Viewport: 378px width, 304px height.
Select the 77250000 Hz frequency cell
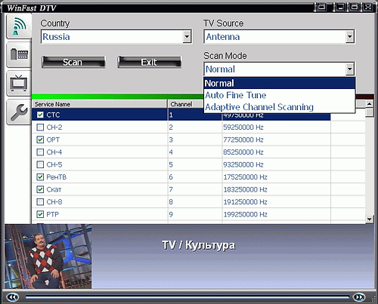pyautogui.click(x=277, y=140)
